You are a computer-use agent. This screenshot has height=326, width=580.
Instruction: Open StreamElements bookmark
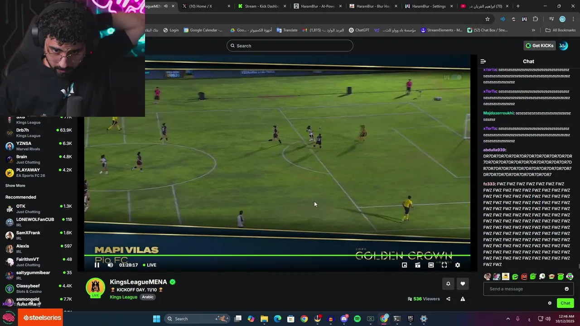pyautogui.click(x=442, y=30)
